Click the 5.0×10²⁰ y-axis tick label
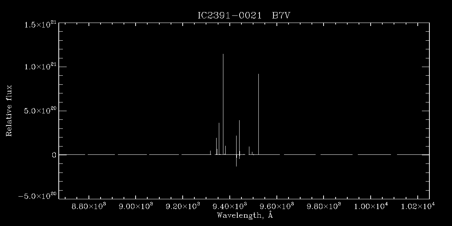This screenshot has width=452, height=226. 41,111
